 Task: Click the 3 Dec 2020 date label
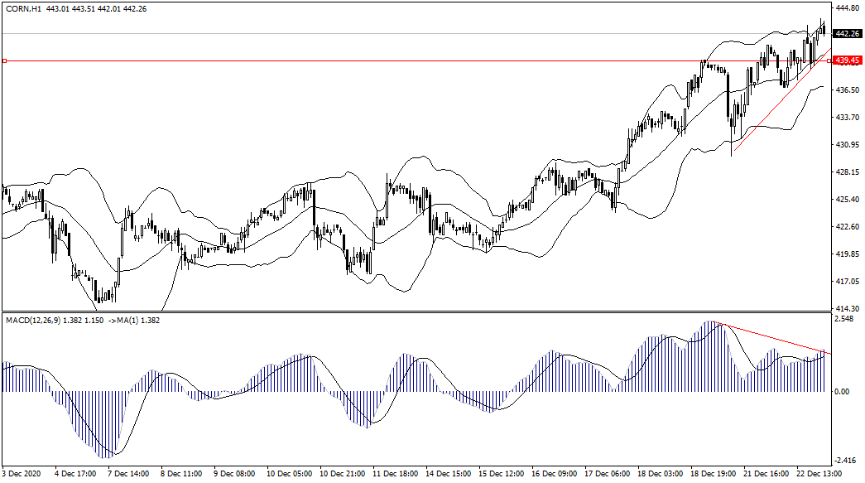coord(23,475)
